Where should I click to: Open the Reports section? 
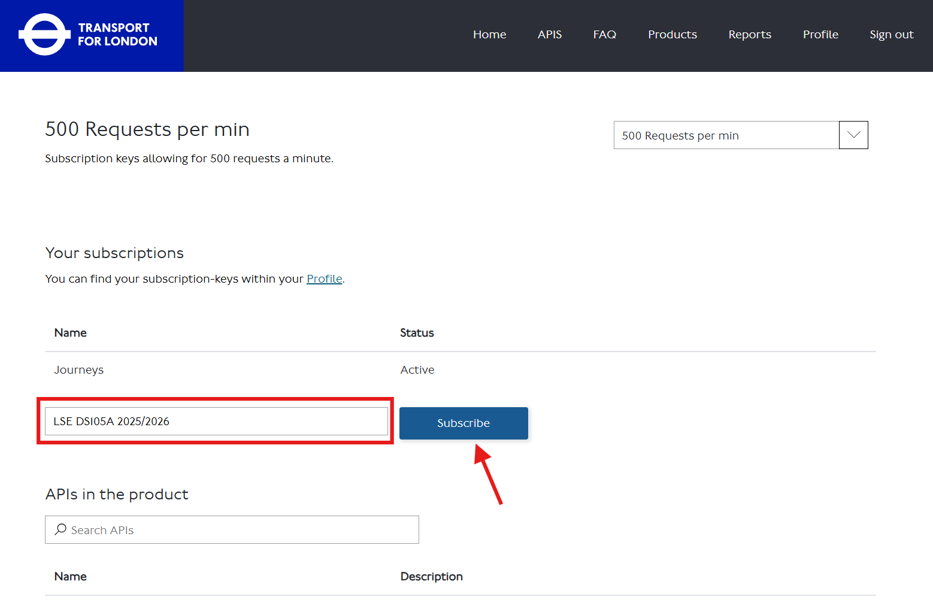point(749,35)
